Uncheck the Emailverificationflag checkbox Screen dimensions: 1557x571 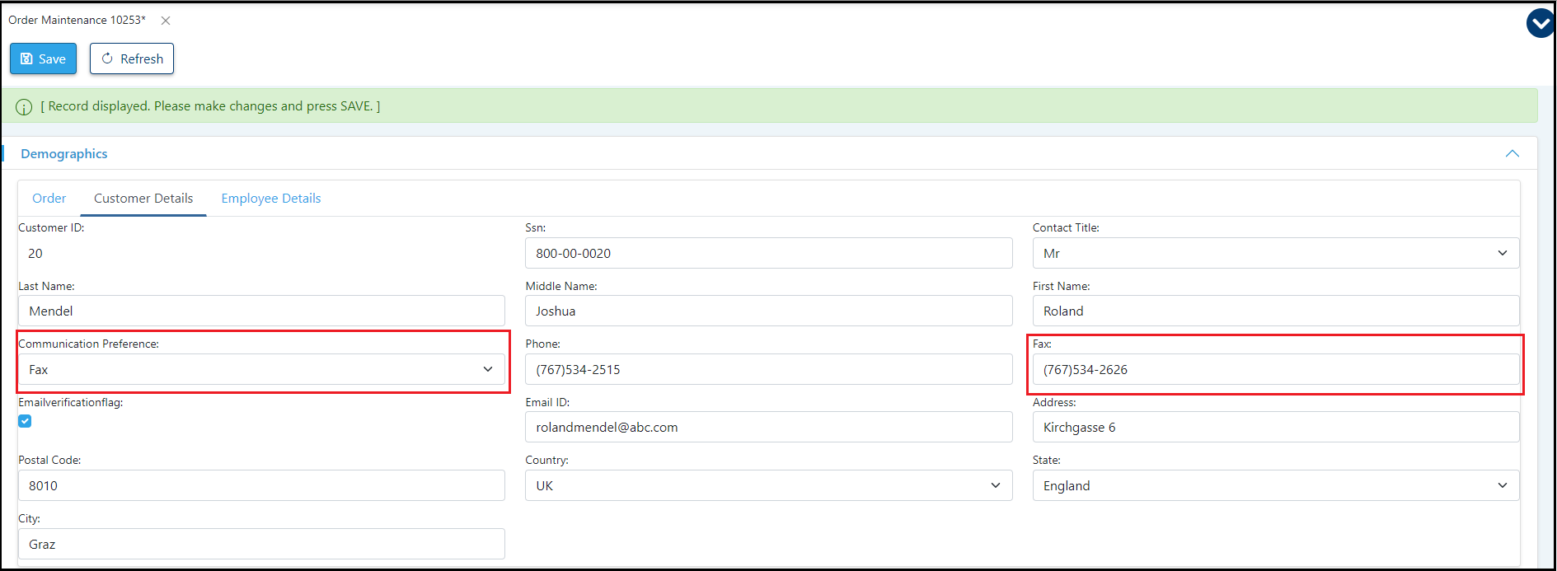[25, 421]
